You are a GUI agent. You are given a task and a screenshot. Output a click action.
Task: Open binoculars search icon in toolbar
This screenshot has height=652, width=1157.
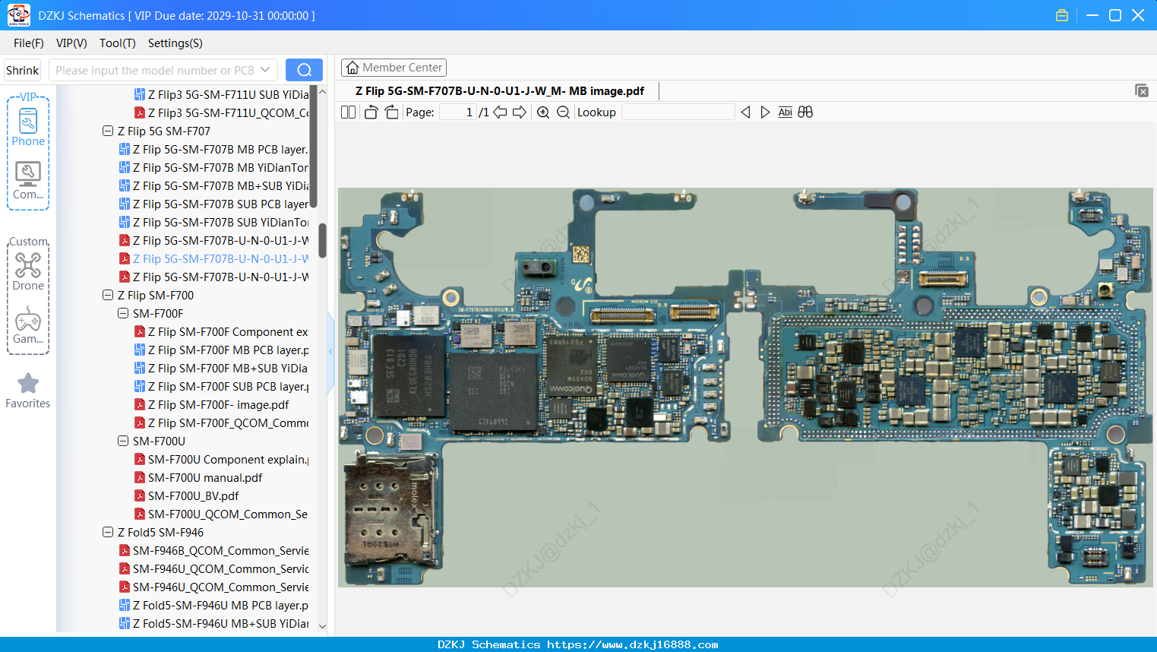[805, 112]
